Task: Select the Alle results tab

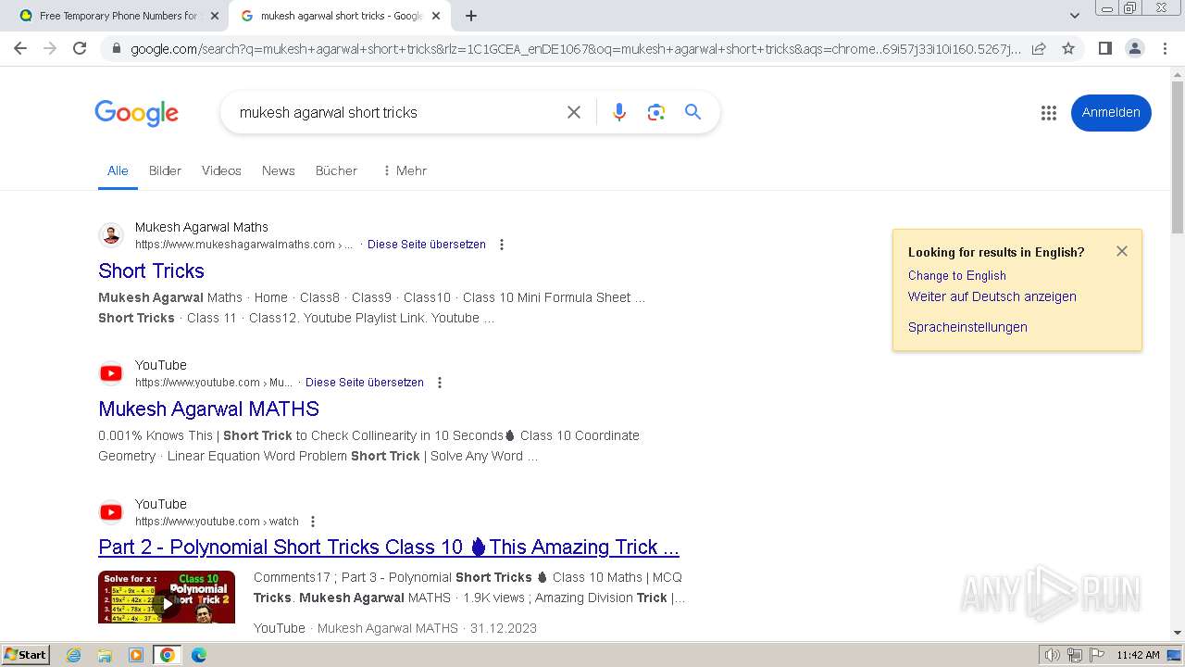Action: [118, 170]
